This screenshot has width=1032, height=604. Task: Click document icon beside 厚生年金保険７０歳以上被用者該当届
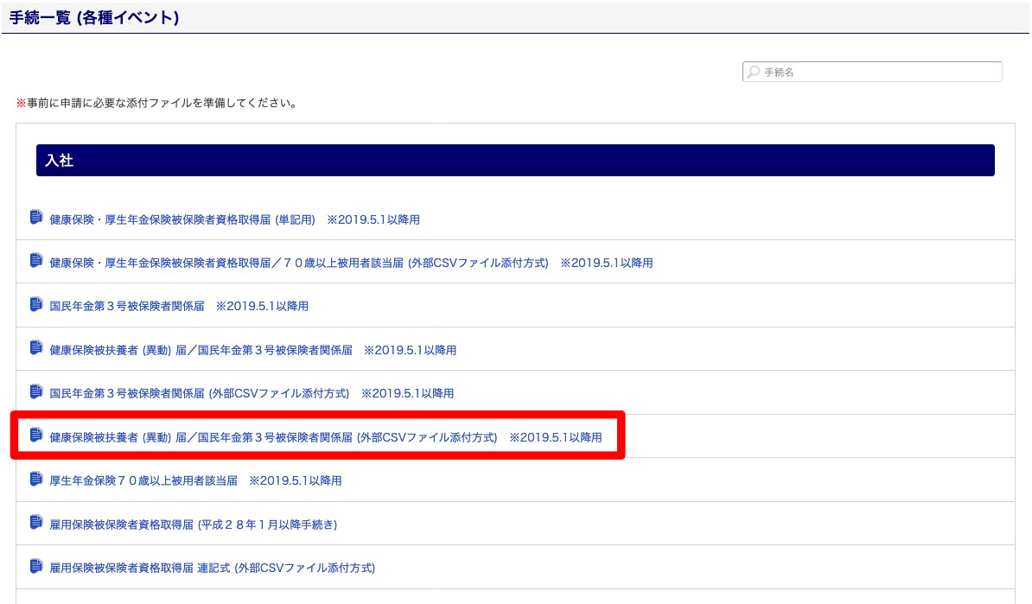point(36,479)
